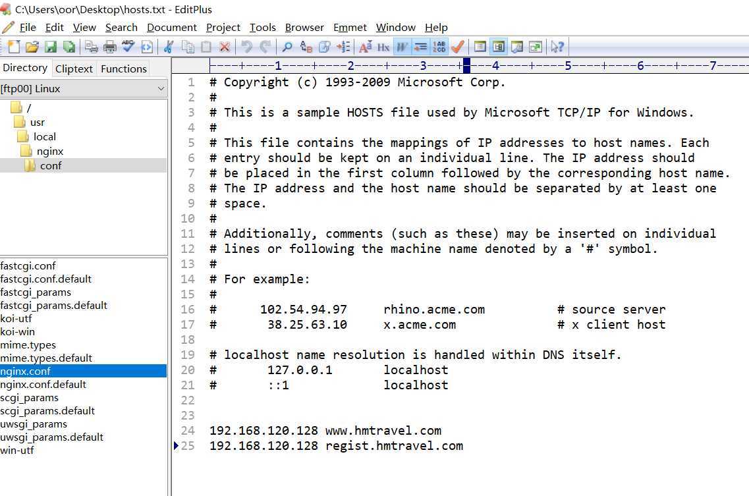Click line number 24 in the gutter

coord(188,431)
